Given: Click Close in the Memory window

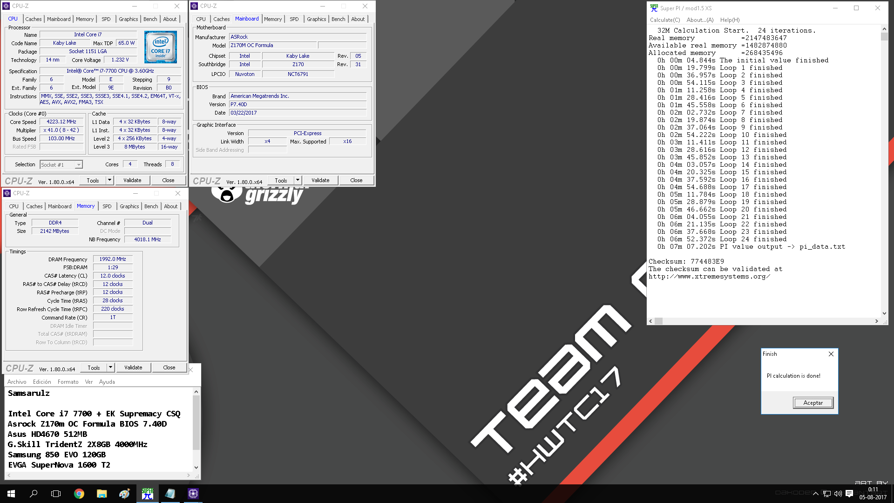Looking at the screenshot, I should pyautogui.click(x=169, y=367).
